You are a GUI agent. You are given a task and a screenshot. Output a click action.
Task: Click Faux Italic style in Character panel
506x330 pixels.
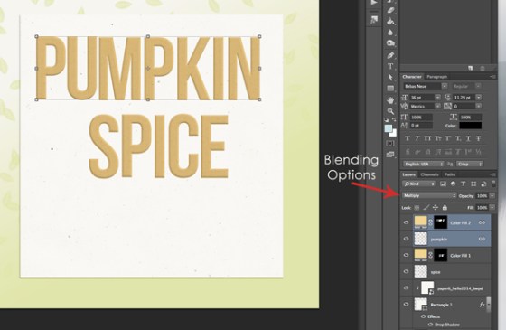point(417,138)
